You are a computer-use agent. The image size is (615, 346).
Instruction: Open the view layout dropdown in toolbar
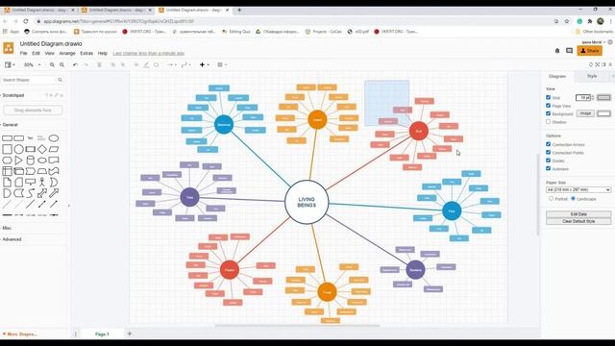[x=10, y=64]
